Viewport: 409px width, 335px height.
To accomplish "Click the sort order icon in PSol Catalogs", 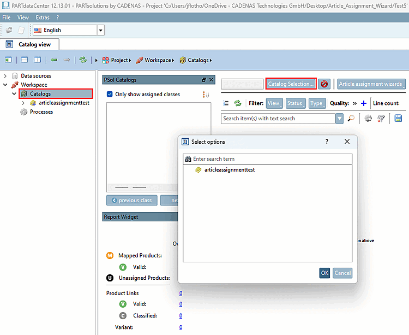I will (x=206, y=95).
